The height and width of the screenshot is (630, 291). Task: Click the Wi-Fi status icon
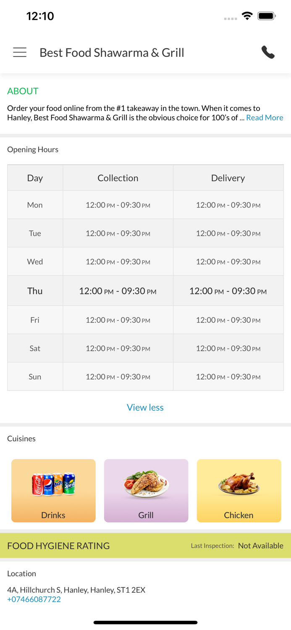[x=247, y=16]
